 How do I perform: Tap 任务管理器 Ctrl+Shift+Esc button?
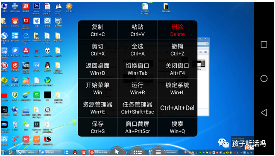[x=137, y=108]
